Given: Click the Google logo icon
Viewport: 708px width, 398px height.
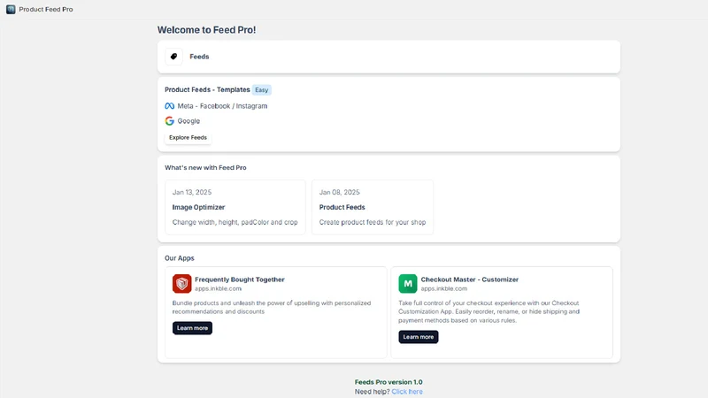Looking at the screenshot, I should (x=169, y=121).
